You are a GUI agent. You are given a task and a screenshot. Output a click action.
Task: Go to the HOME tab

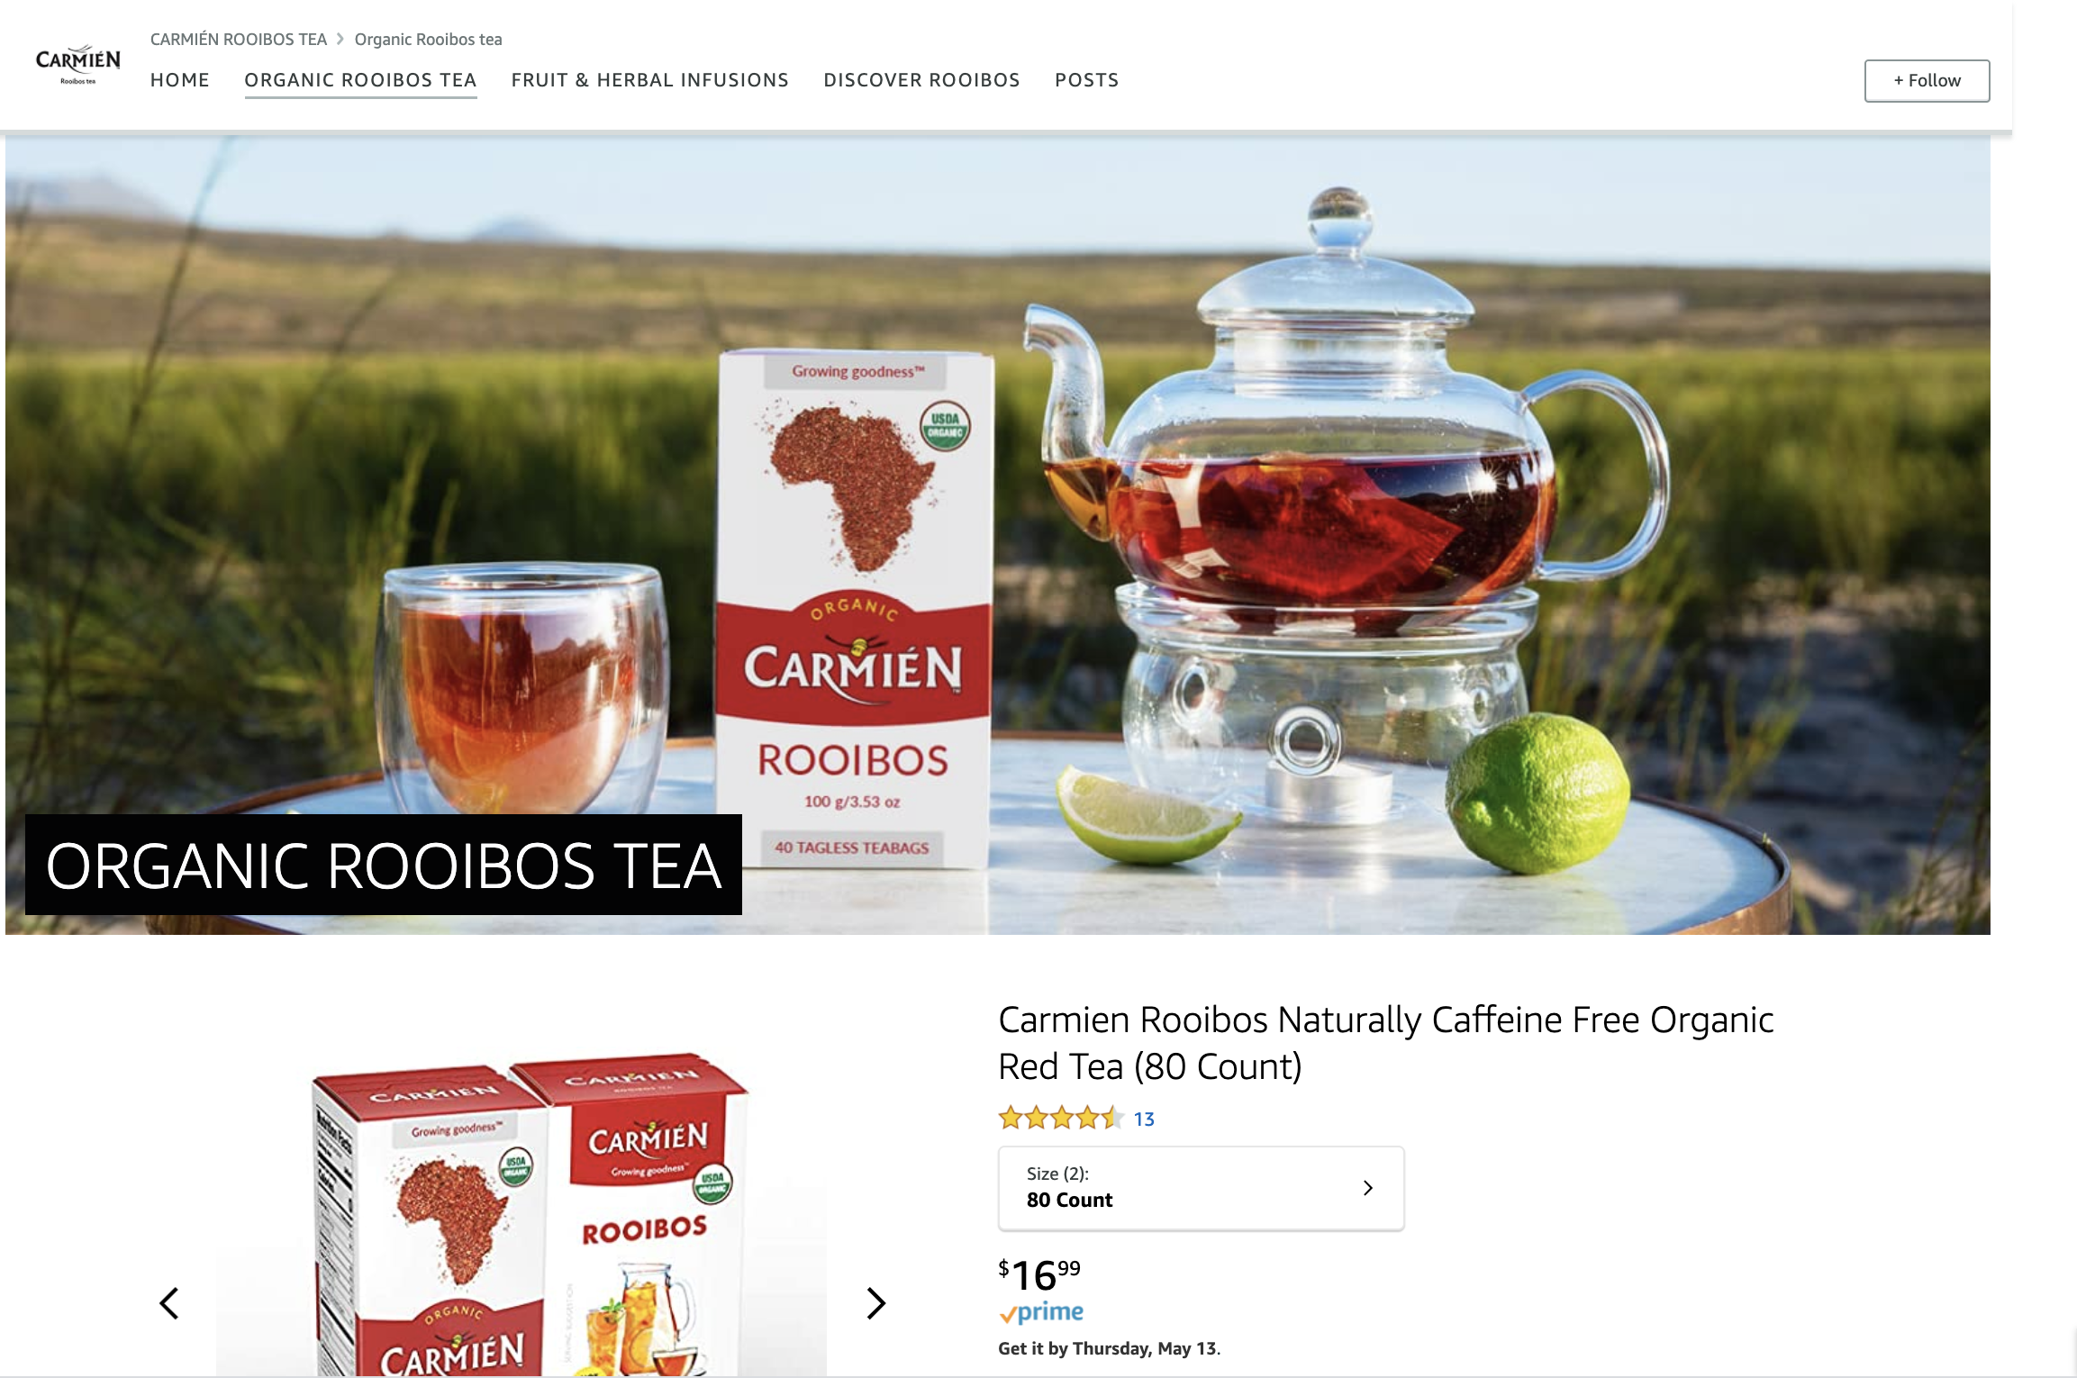point(180,80)
